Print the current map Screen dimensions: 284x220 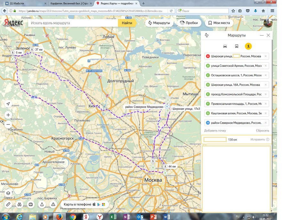(31, 204)
